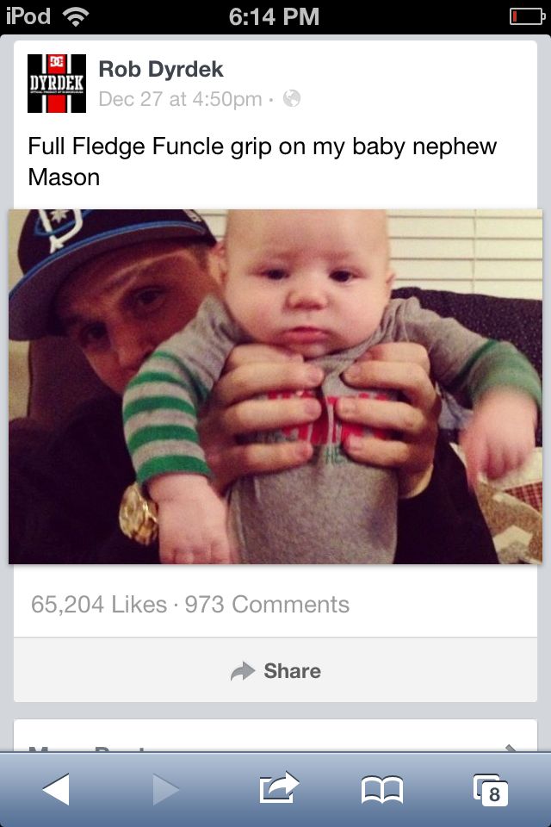
Task: Tap the Safari back arrow
Action: pyautogui.click(x=56, y=789)
